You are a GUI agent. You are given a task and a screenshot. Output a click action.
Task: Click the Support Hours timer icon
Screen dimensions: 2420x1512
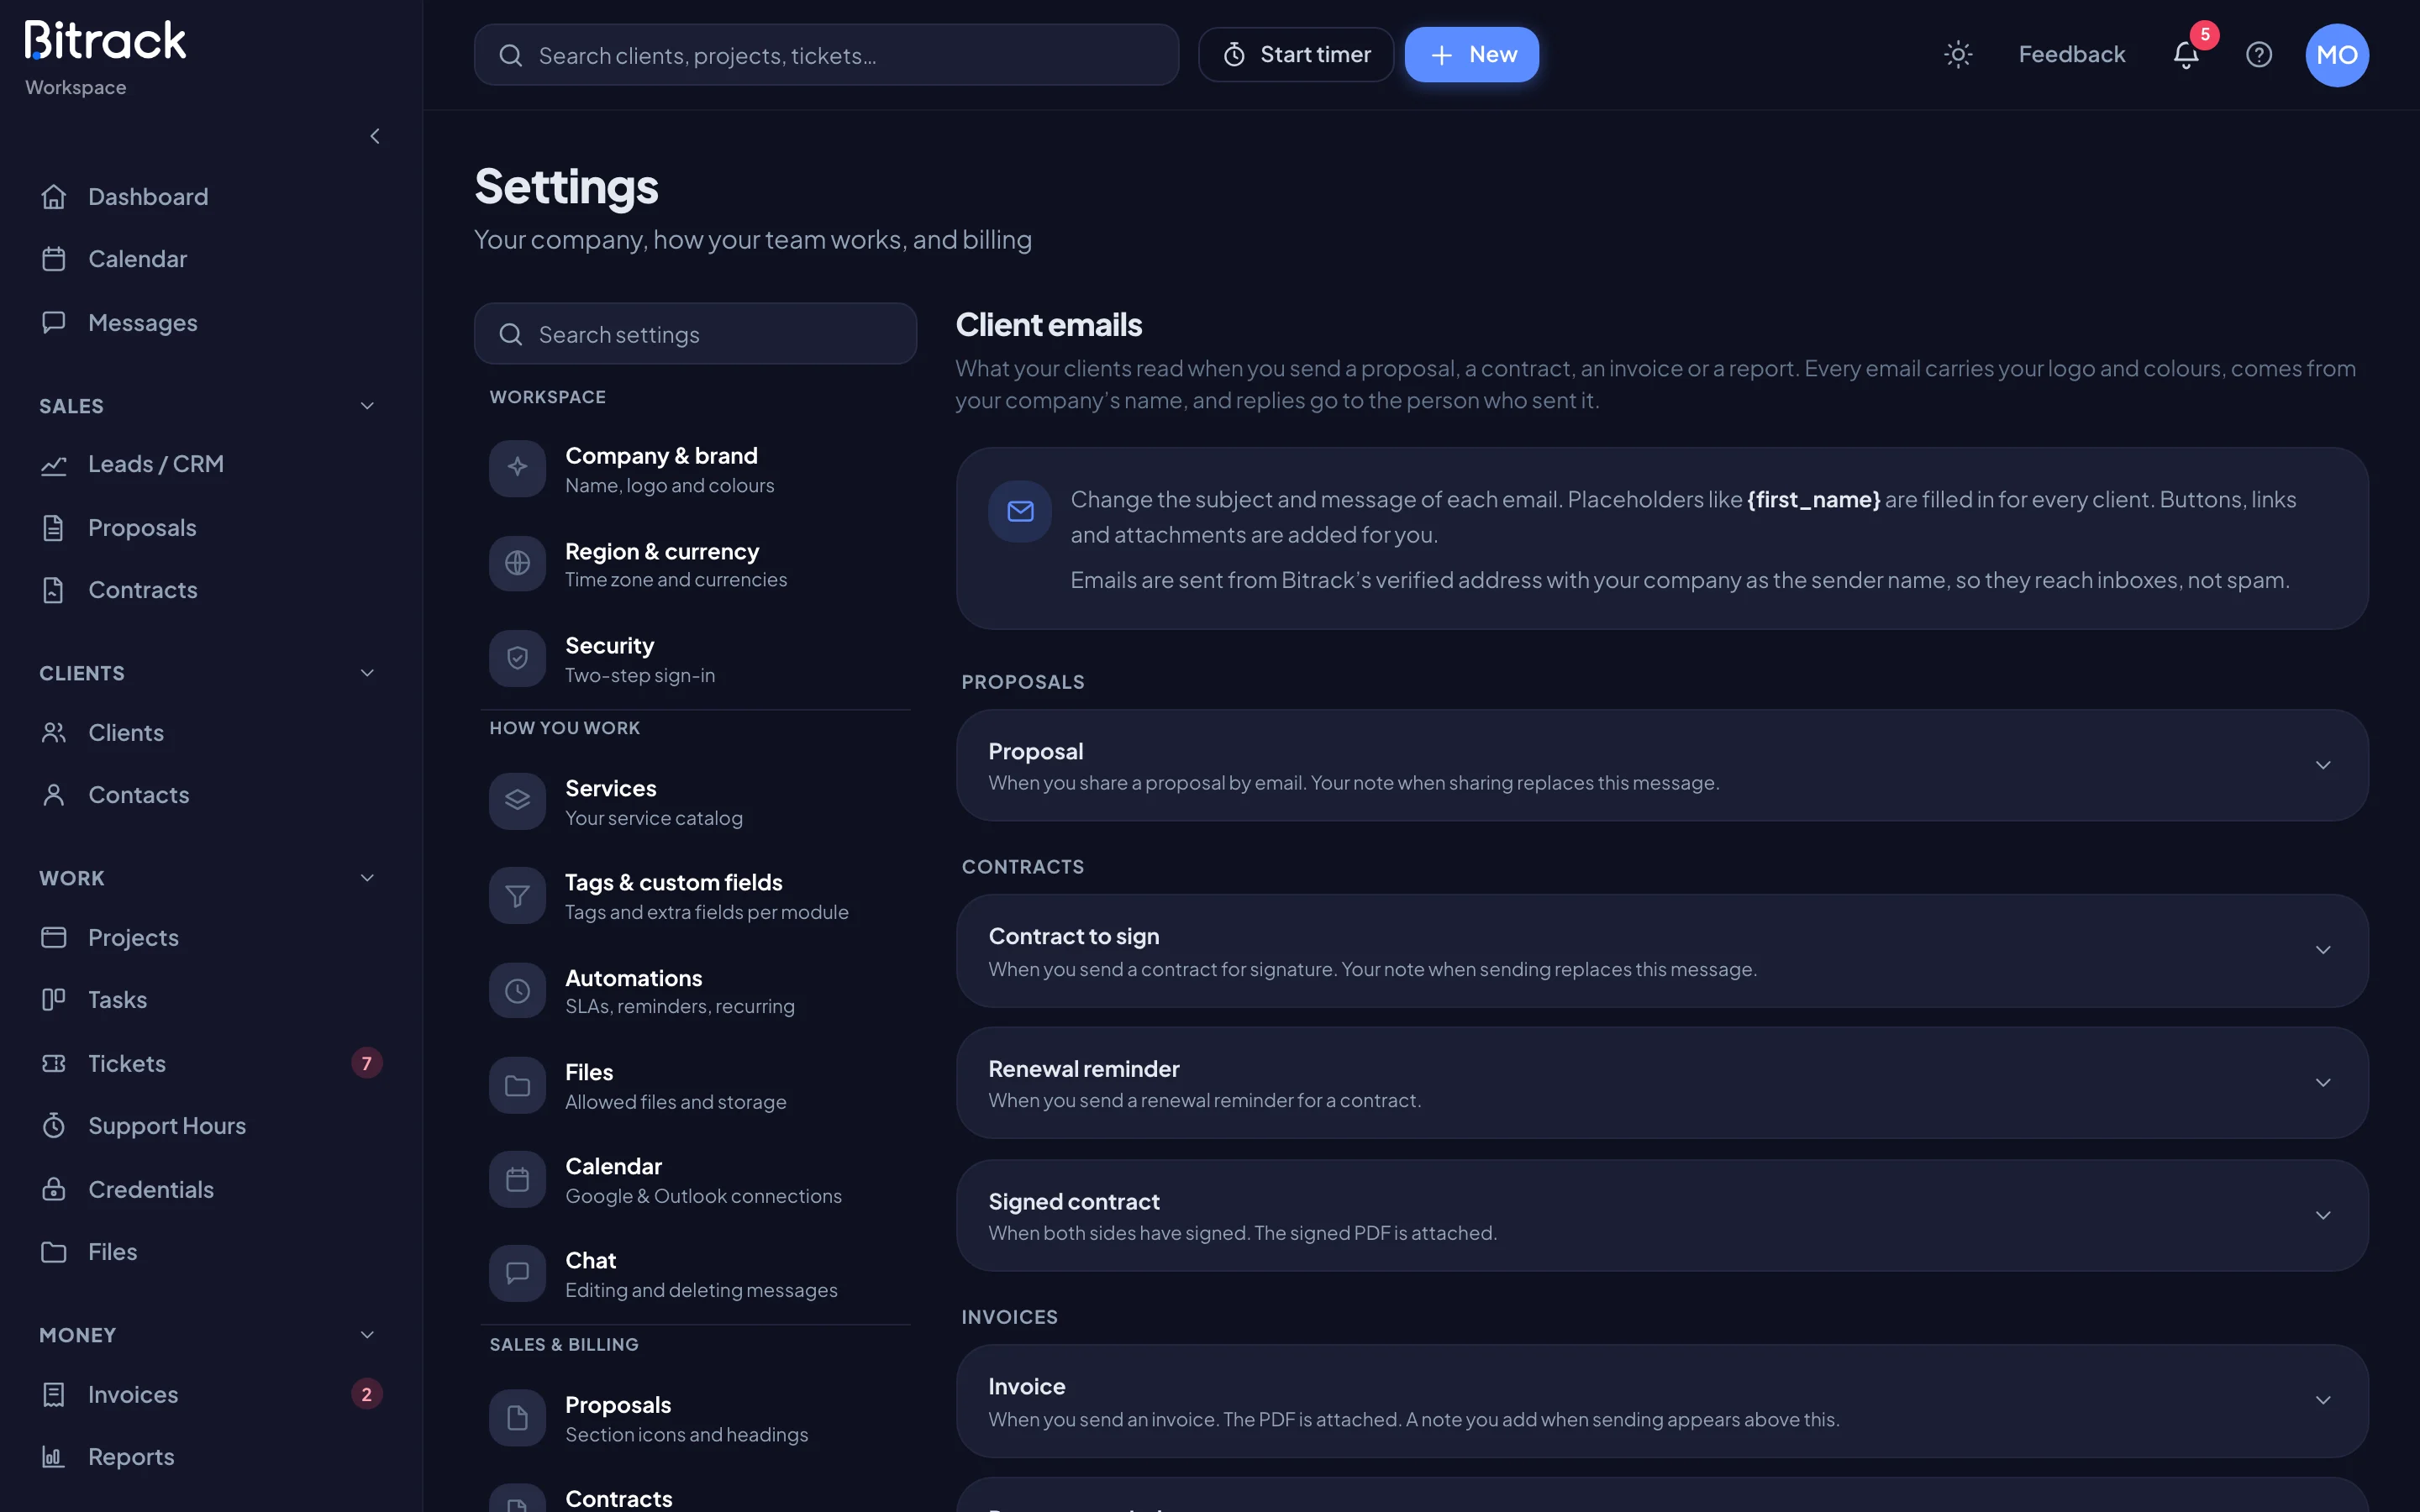pos(54,1125)
